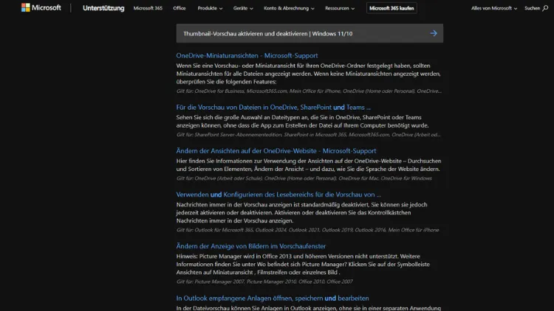The width and height of the screenshot is (554, 311).
Task: Click 'Gilt für: Outlook für Microsoft 365' line
Action: [x=308, y=230]
